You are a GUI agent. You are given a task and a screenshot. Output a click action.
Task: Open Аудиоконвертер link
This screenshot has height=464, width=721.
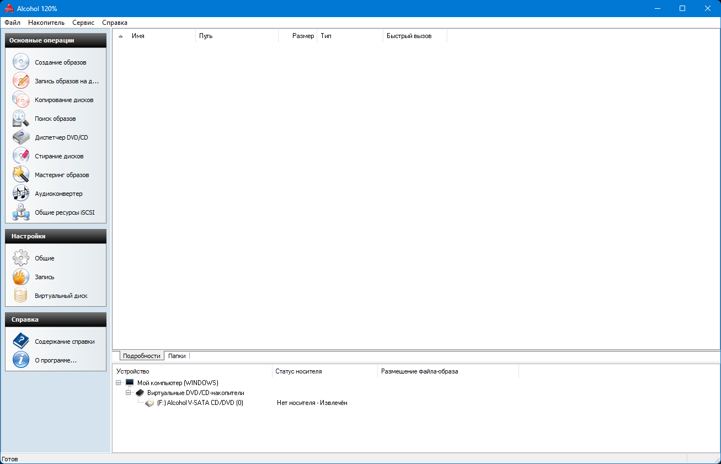click(58, 194)
